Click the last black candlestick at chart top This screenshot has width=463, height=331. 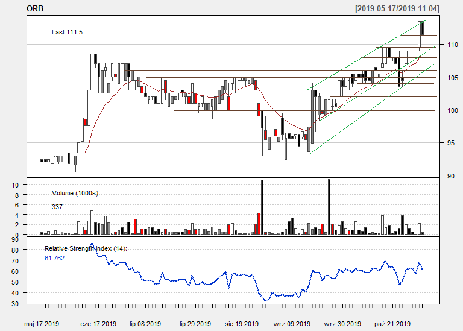pos(423,28)
